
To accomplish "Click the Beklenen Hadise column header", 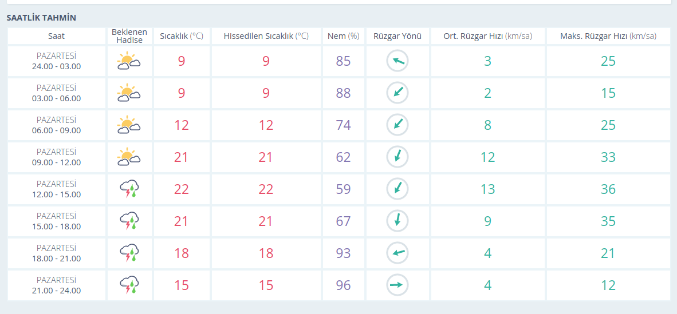I will point(129,36).
